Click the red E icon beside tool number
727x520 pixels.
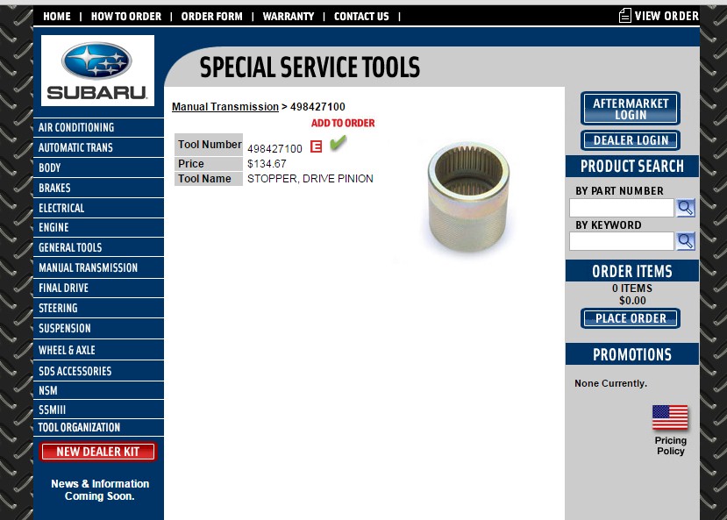tap(316, 146)
